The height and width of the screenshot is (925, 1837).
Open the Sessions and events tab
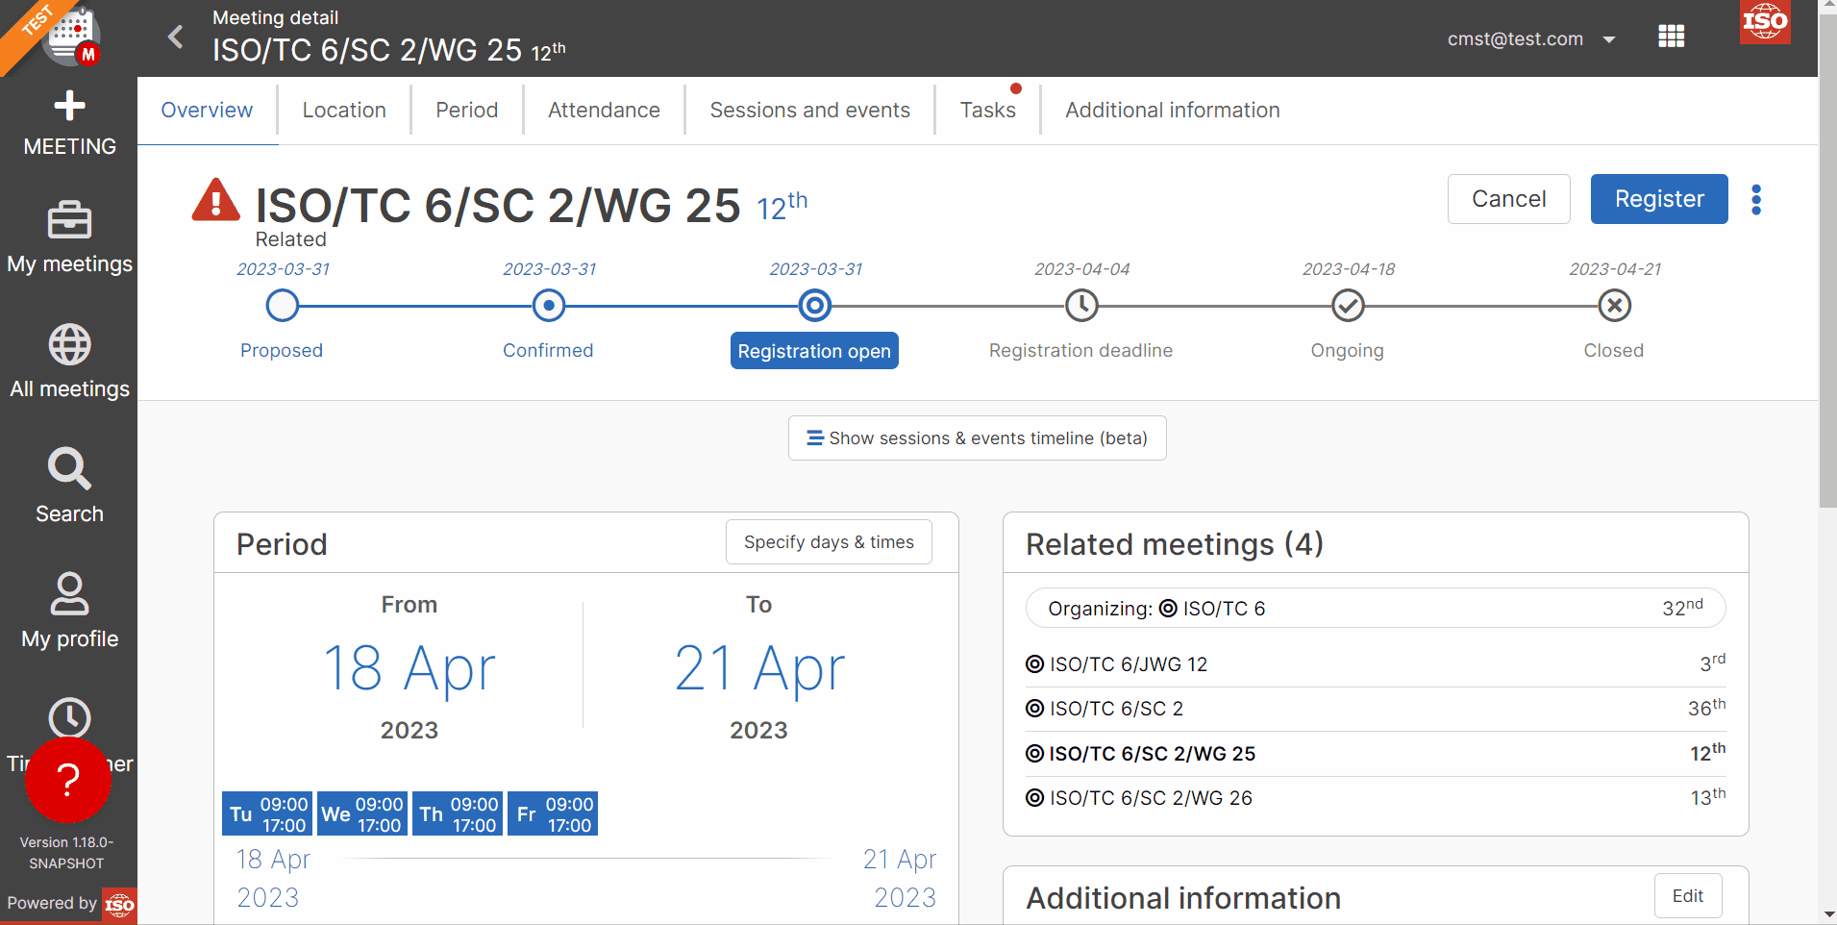click(x=809, y=111)
